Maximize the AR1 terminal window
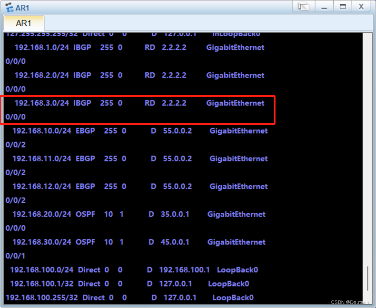 343,6
